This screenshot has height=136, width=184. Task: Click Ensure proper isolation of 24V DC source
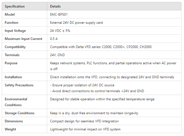click(x=82, y=85)
